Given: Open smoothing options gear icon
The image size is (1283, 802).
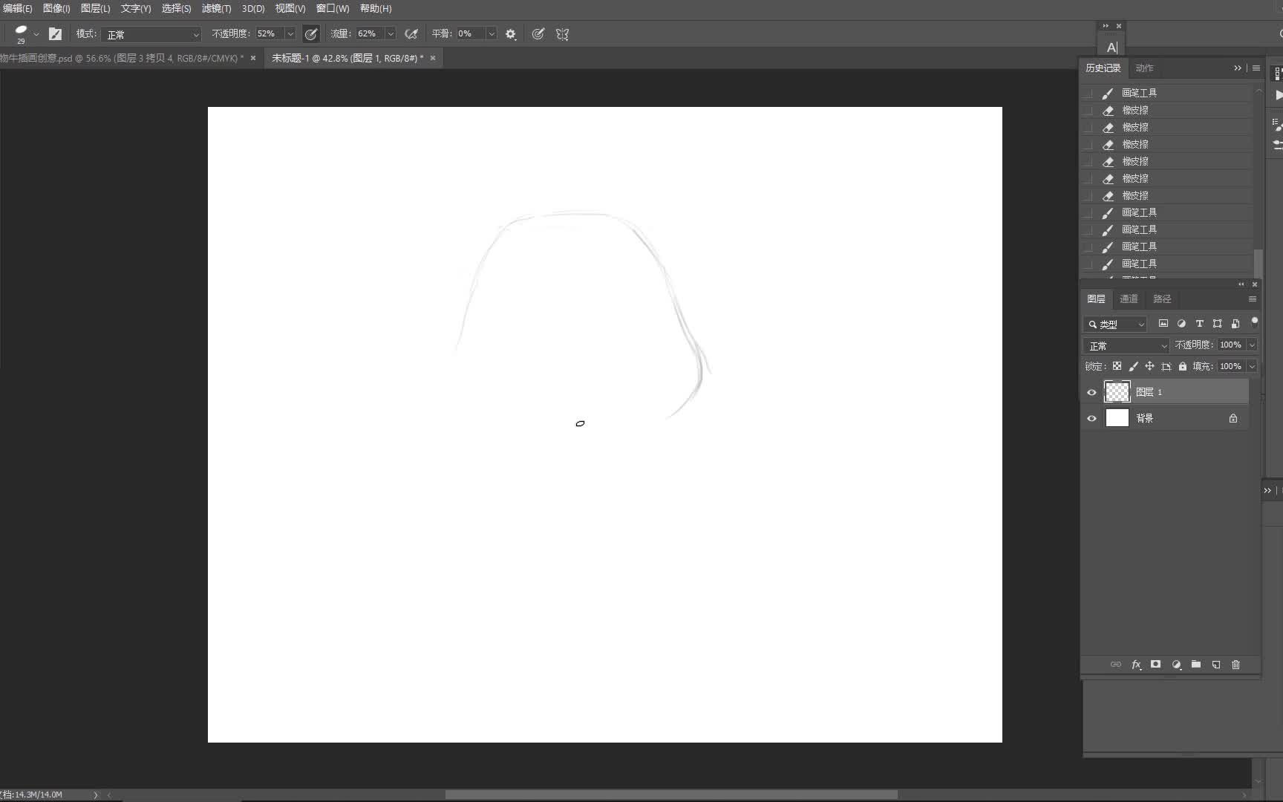Looking at the screenshot, I should [x=511, y=34].
